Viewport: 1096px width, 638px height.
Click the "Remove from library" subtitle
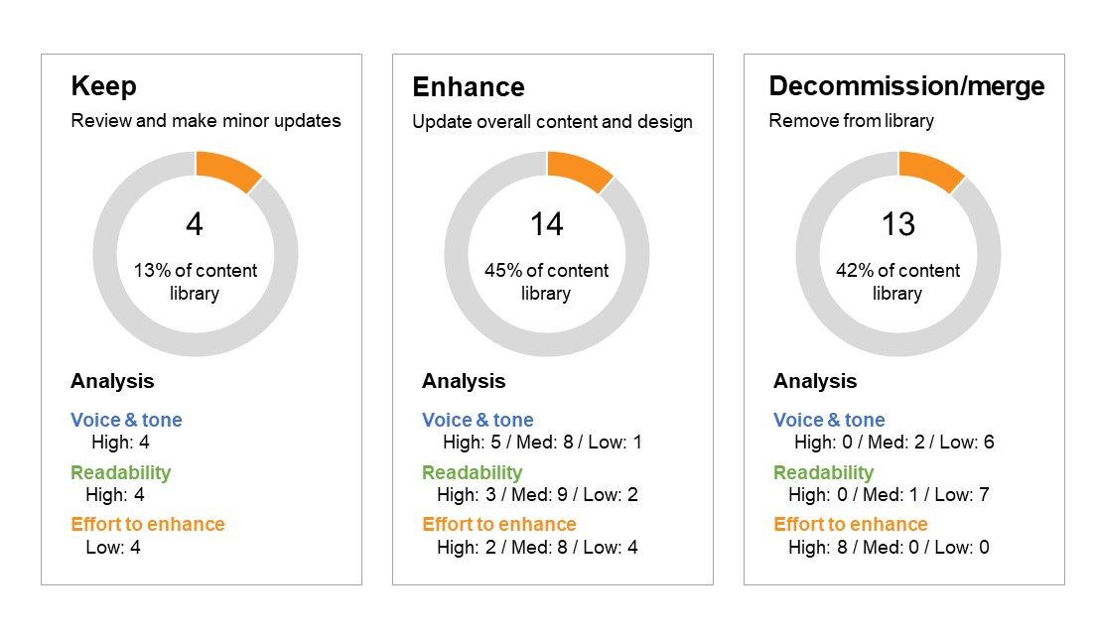[x=852, y=121]
